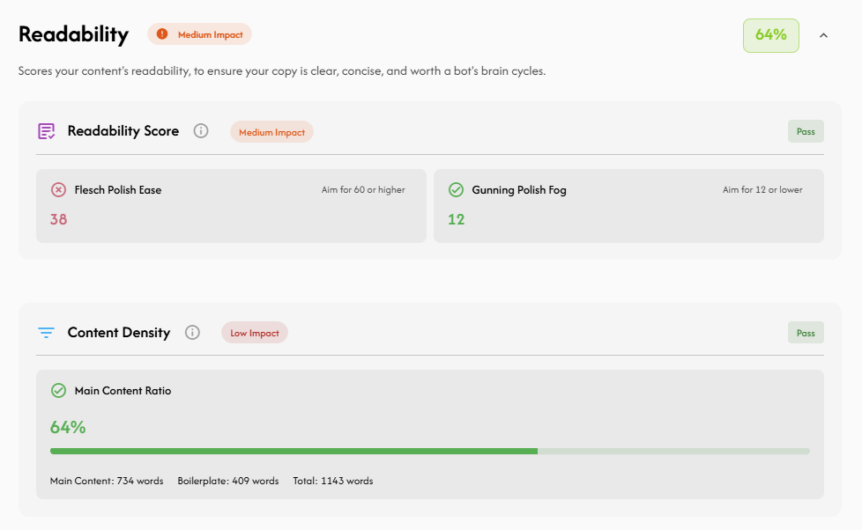Click the Content Density filter icon
Image resolution: width=862 pixels, height=530 pixels.
click(x=46, y=333)
